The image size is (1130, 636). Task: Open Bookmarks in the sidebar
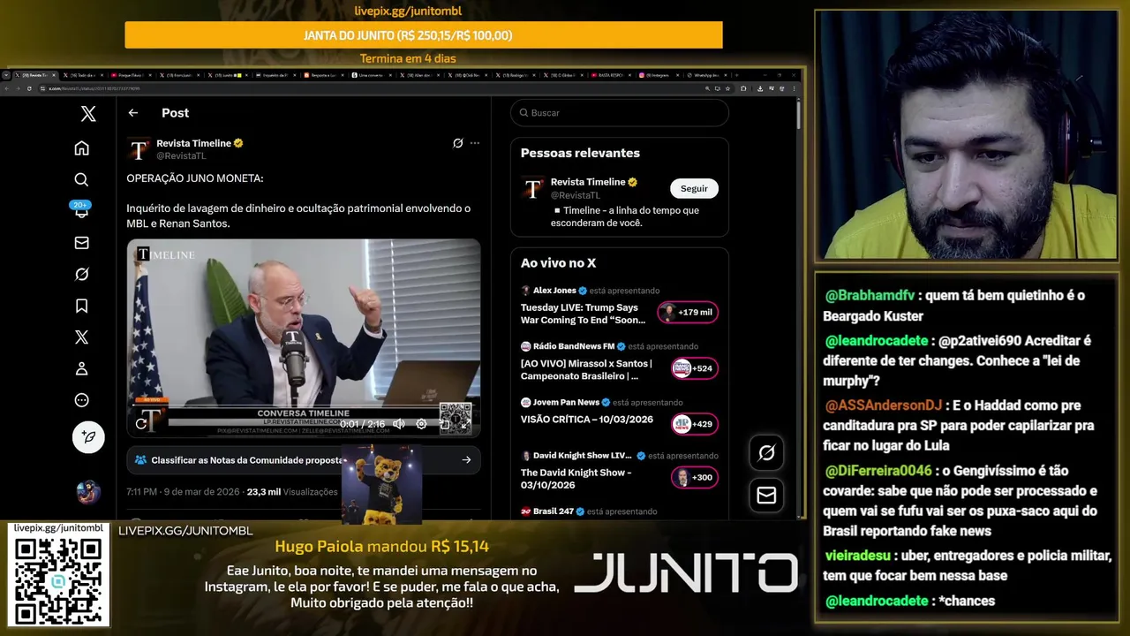[81, 306]
